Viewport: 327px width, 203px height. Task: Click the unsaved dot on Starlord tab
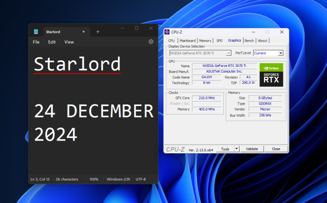click(x=84, y=31)
